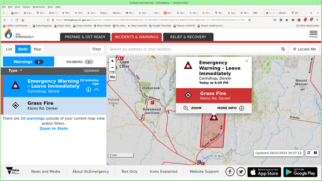Image resolution: width=322 pixels, height=181 pixels.
Task: Click the search magnifier button
Action: pos(283,49)
